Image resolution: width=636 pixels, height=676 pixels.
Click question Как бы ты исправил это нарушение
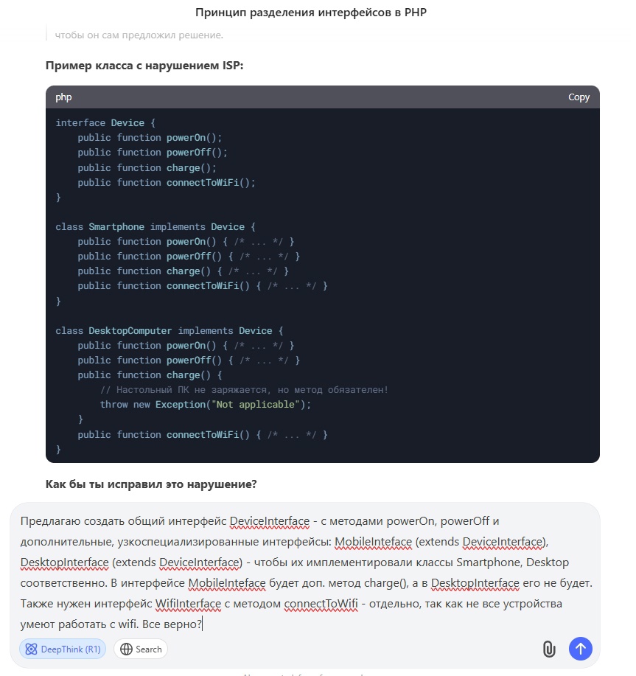pos(151,484)
